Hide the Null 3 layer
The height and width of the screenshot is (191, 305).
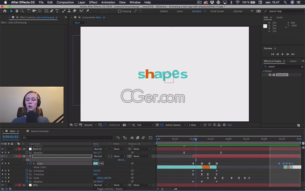point(2,149)
